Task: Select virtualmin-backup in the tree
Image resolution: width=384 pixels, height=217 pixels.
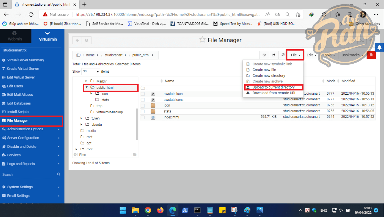Action: point(110,112)
